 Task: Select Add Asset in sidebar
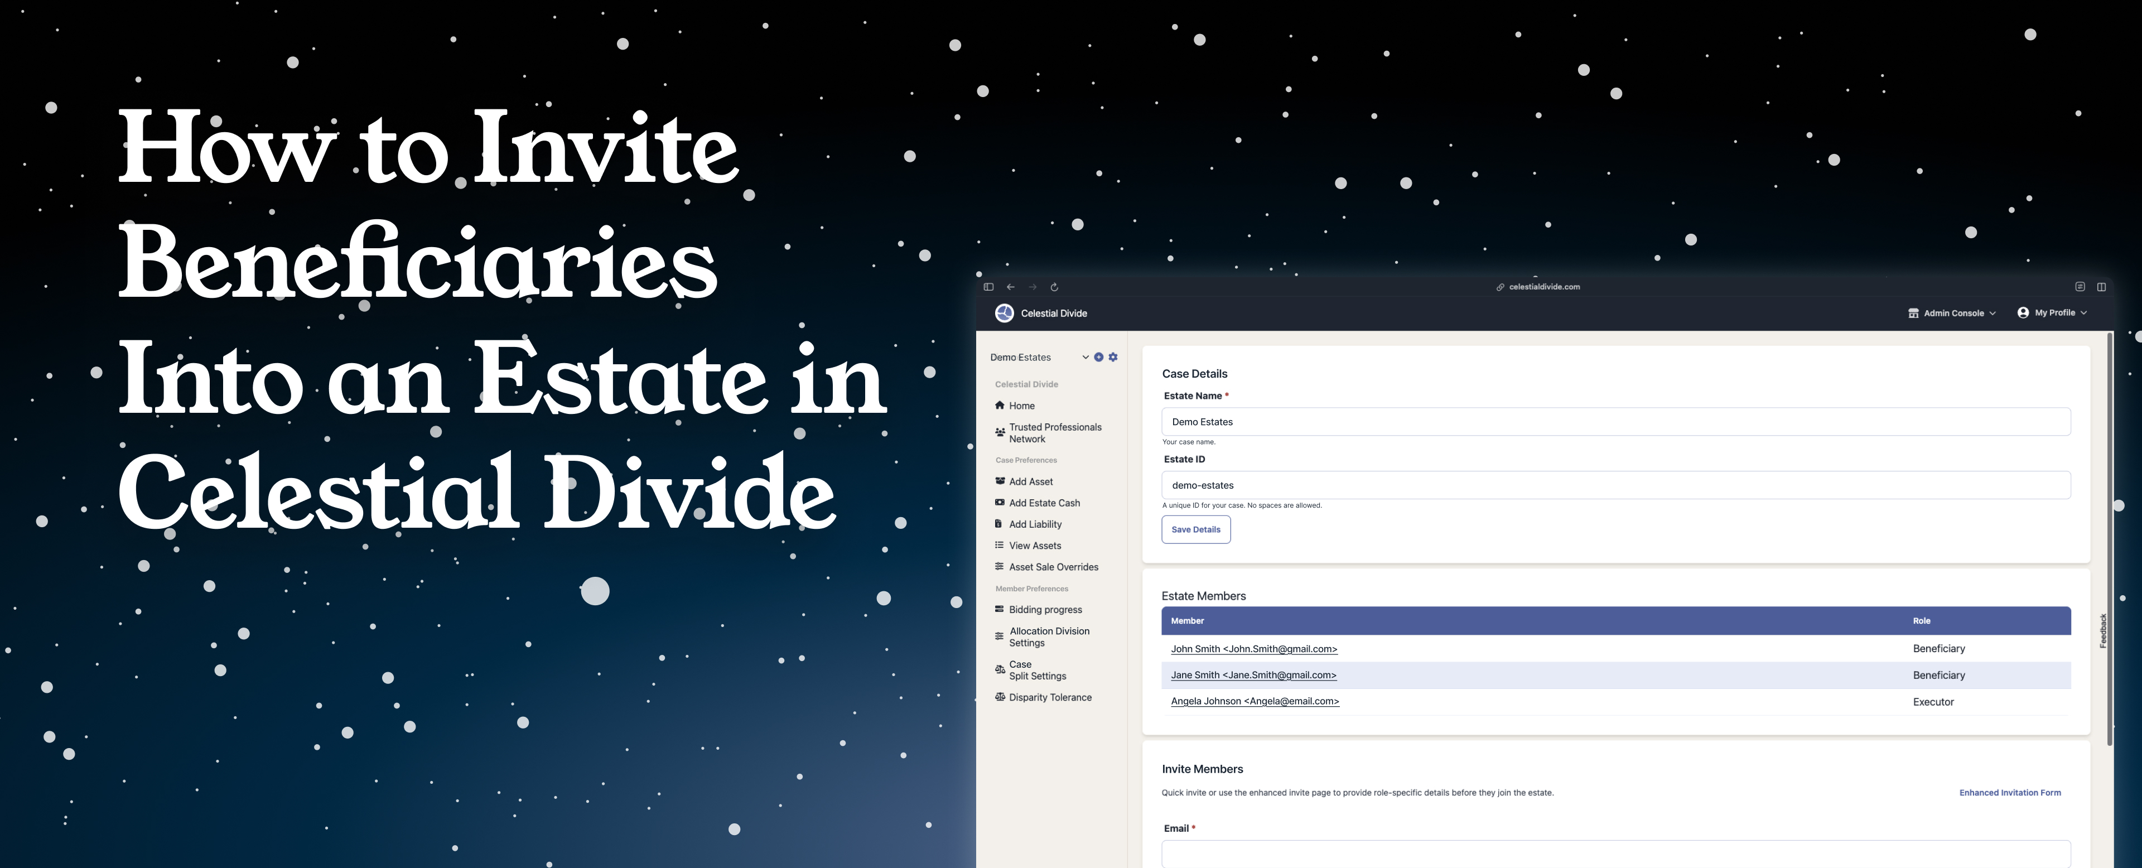pos(1030,481)
